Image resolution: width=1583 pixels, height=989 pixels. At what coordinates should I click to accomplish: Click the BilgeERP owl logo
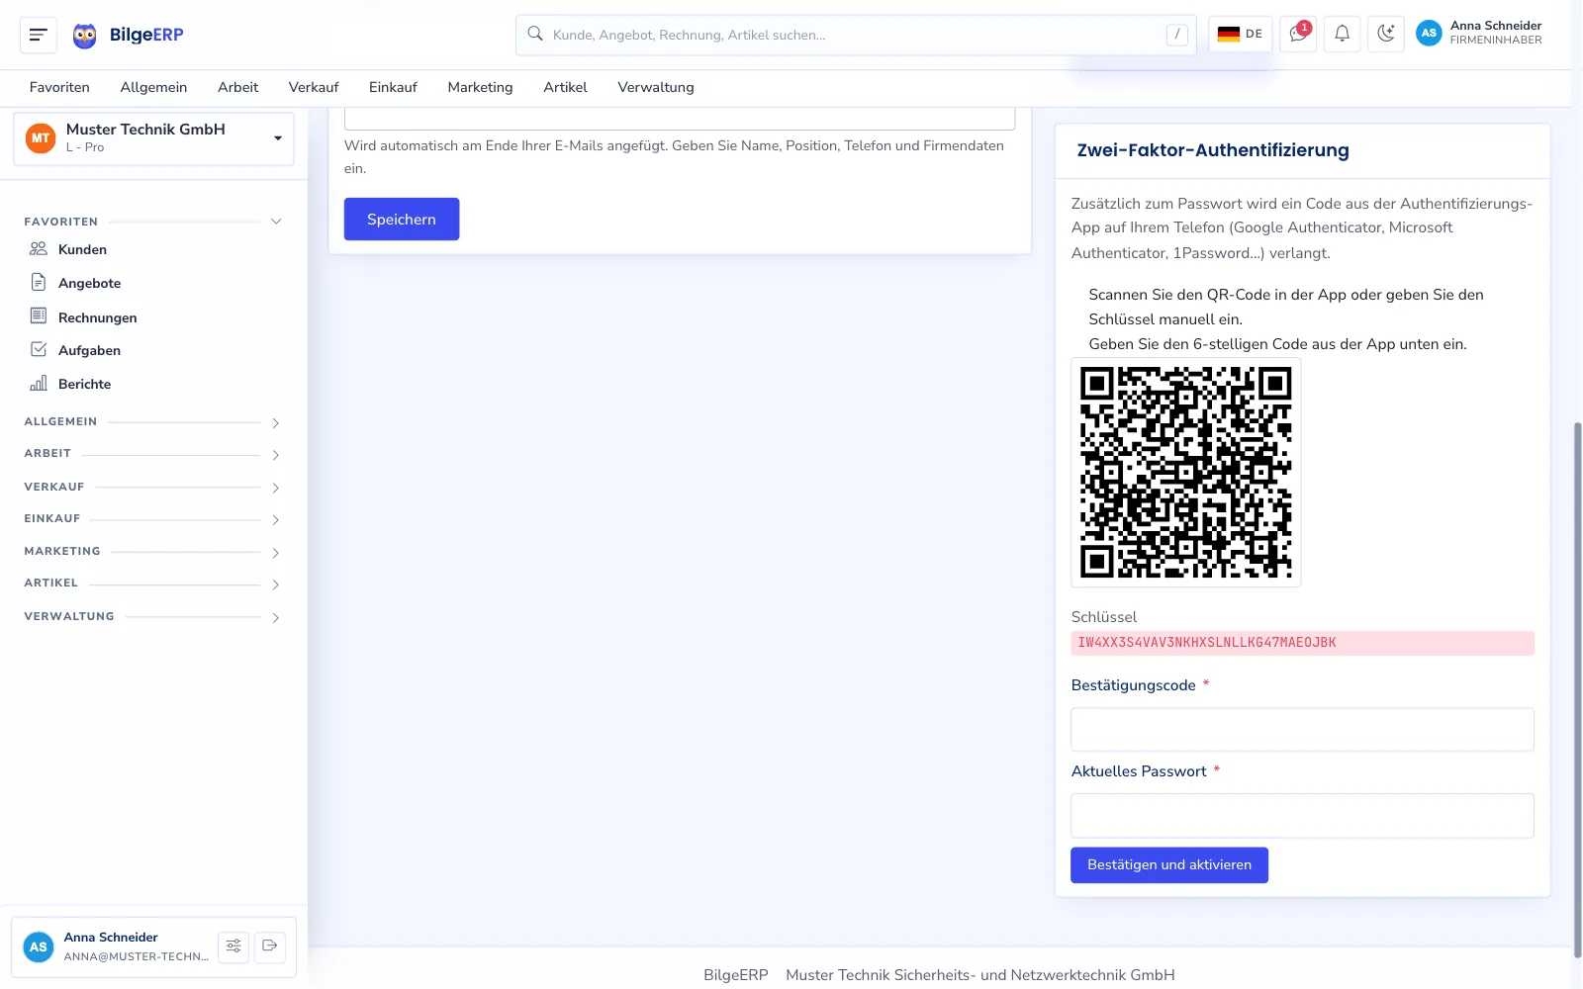tap(85, 36)
